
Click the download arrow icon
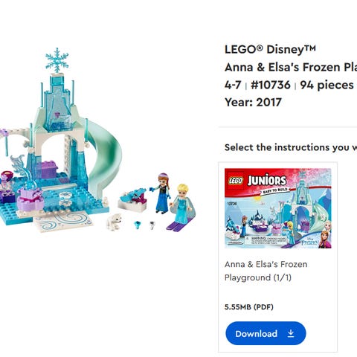pyautogui.click(x=291, y=334)
